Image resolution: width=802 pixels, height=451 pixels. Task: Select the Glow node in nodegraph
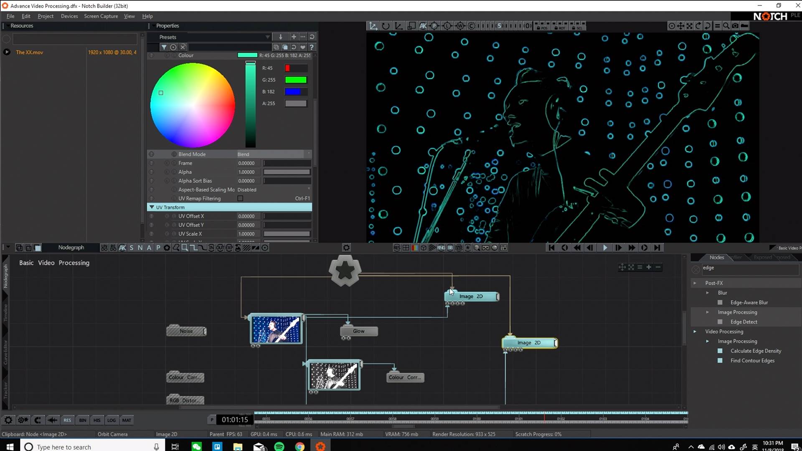[x=359, y=331]
